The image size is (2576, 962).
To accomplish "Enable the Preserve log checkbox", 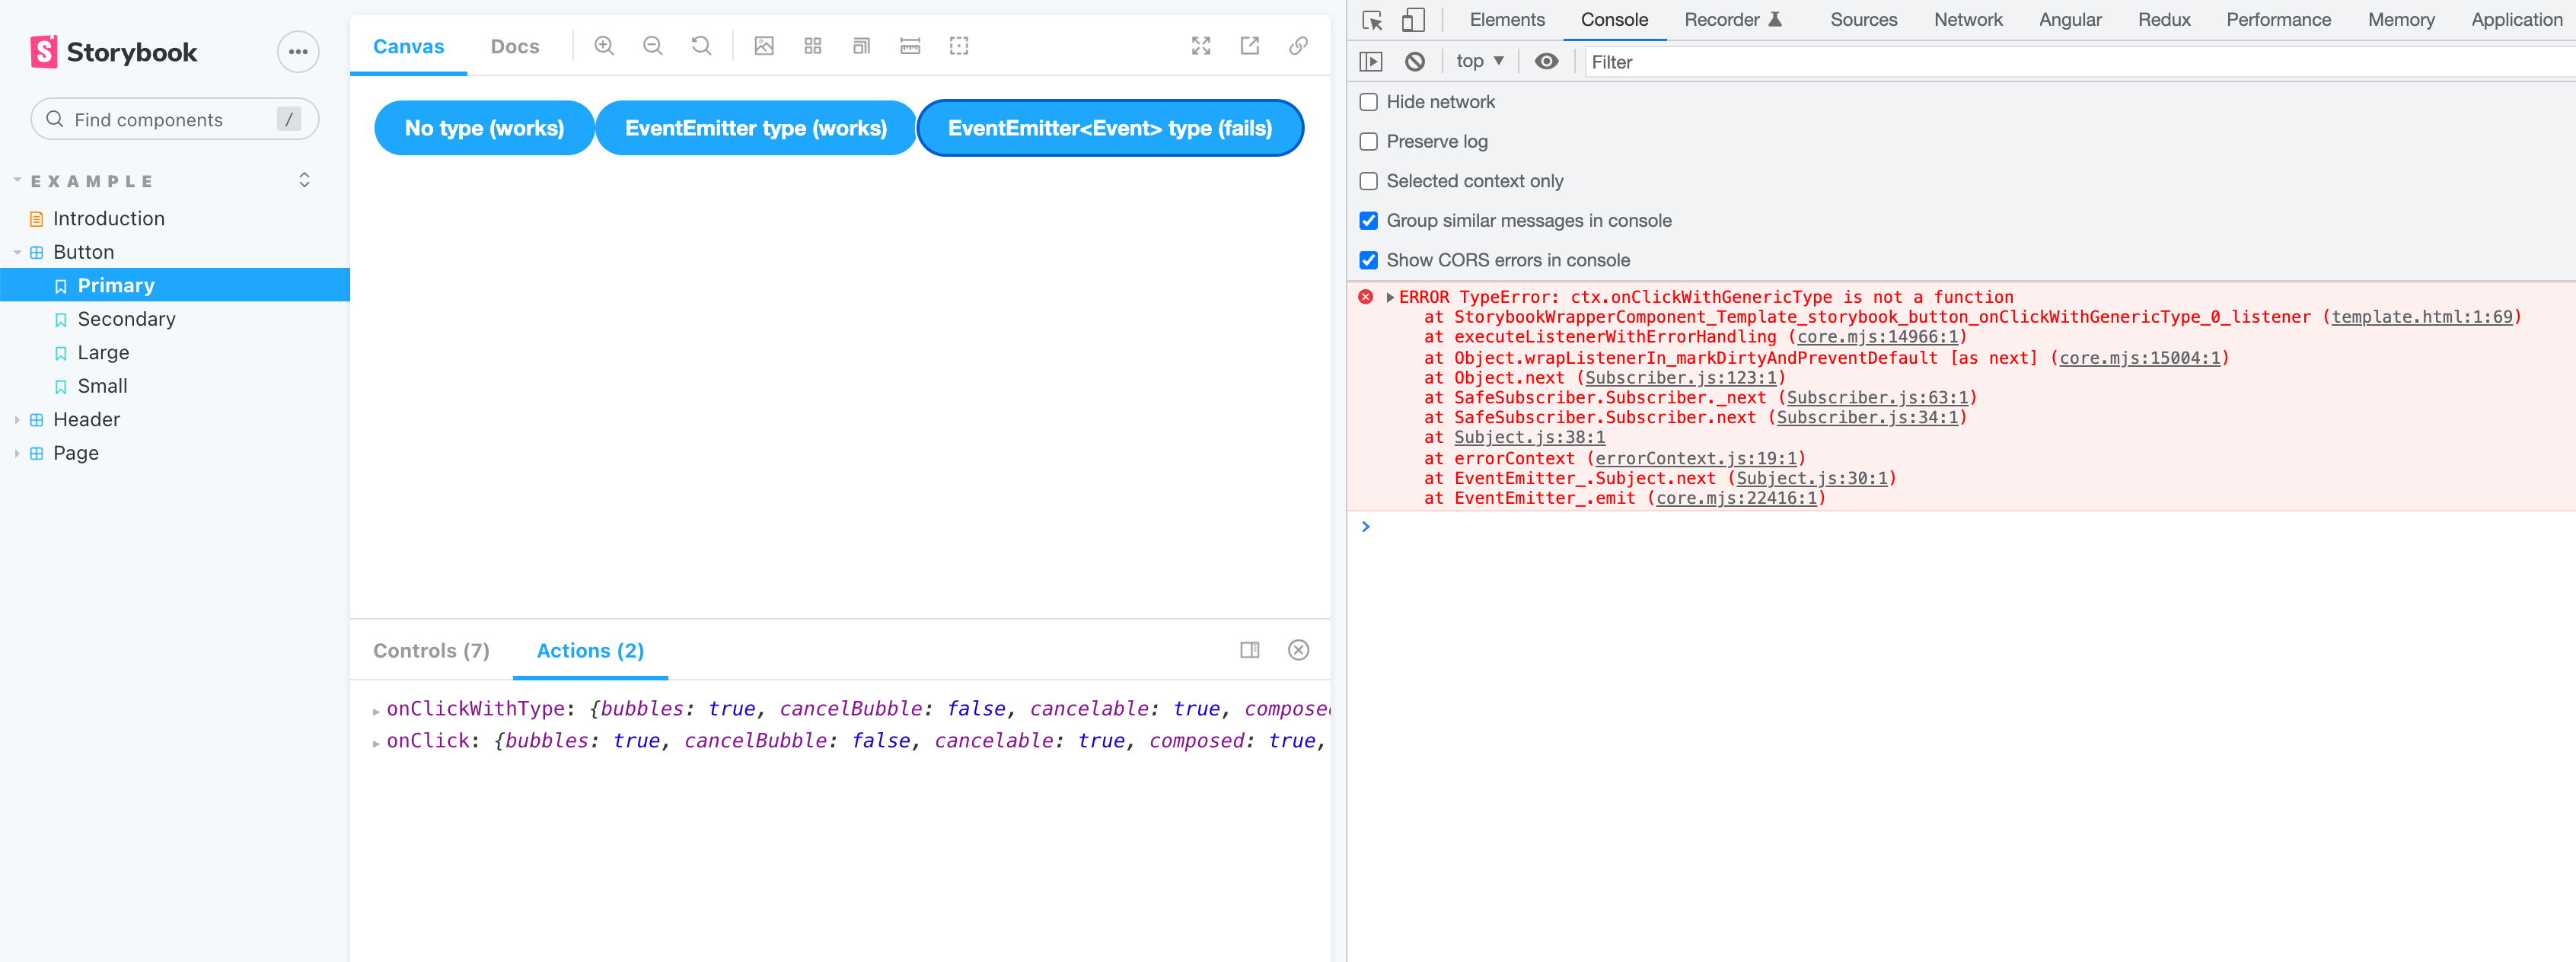I will 1369,142.
